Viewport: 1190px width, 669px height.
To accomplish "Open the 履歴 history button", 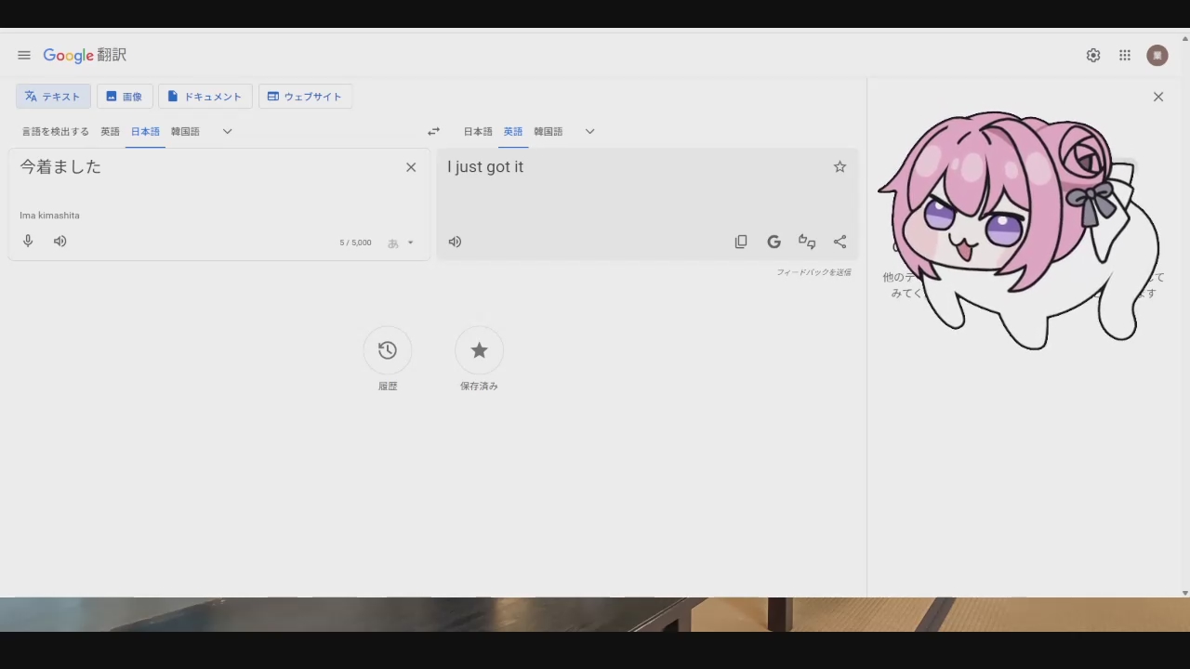I will pyautogui.click(x=388, y=350).
